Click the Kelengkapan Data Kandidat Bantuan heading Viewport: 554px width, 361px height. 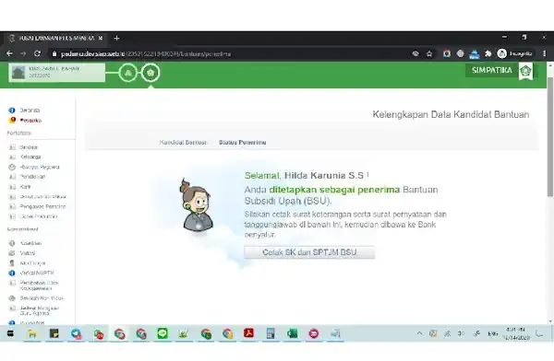click(451, 114)
